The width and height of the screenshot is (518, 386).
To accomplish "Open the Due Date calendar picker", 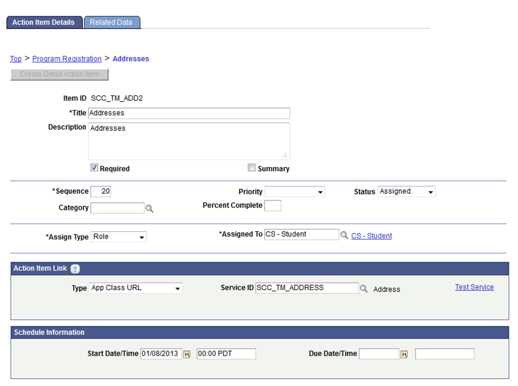I will 404,353.
